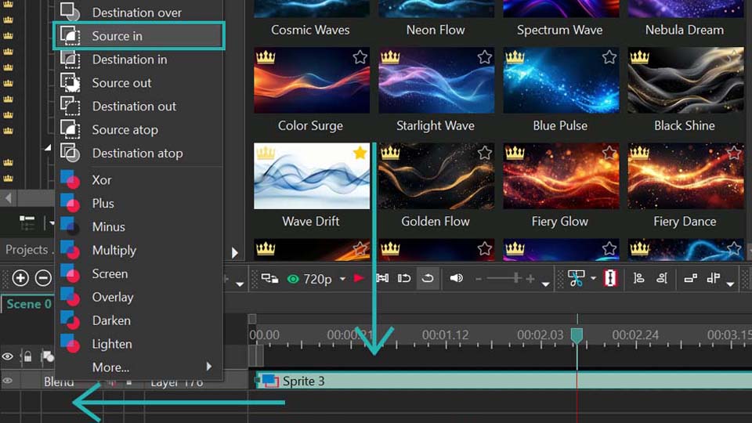This screenshot has width=752, height=423.
Task: Switch to the Scene 0 tab
Action: point(28,304)
